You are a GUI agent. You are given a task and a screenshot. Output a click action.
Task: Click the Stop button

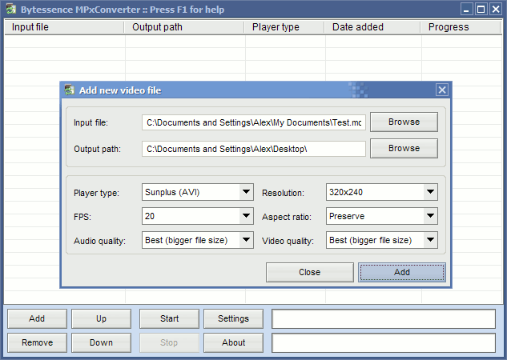point(169,342)
